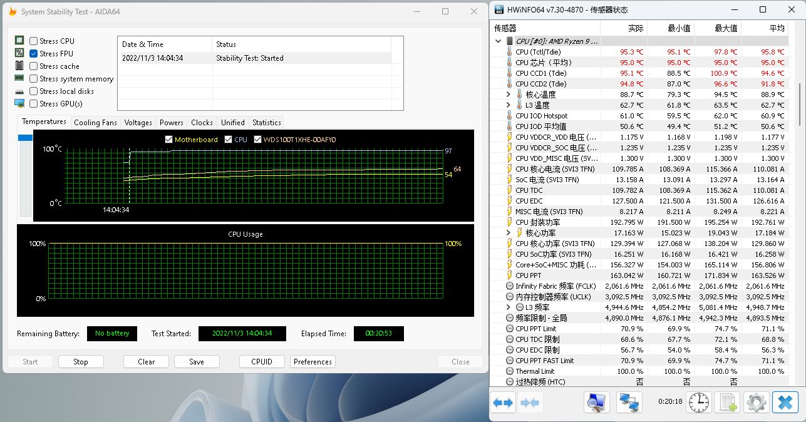The width and height of the screenshot is (806, 422).
Task: Select the CPU 封装功率 row
Action: point(639,222)
